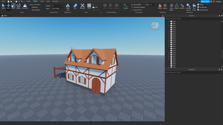Switch to the TEST ribbon tab
The height and width of the screenshot is (125, 223).
coord(42,1)
